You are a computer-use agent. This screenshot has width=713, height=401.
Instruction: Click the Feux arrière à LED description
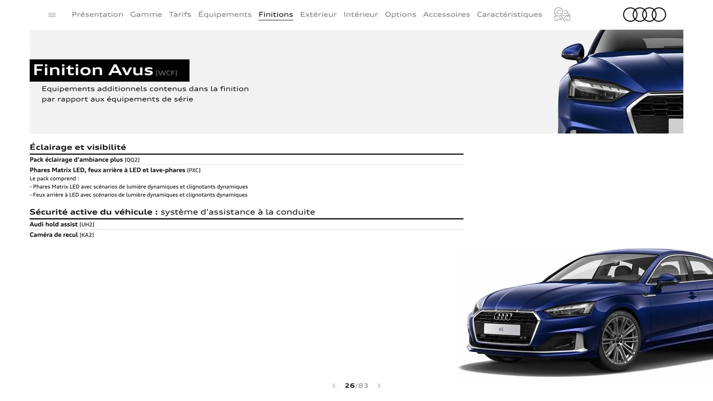coord(139,195)
